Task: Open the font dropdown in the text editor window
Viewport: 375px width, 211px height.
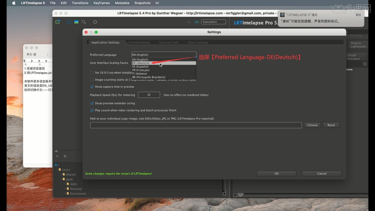Action: coord(37,55)
